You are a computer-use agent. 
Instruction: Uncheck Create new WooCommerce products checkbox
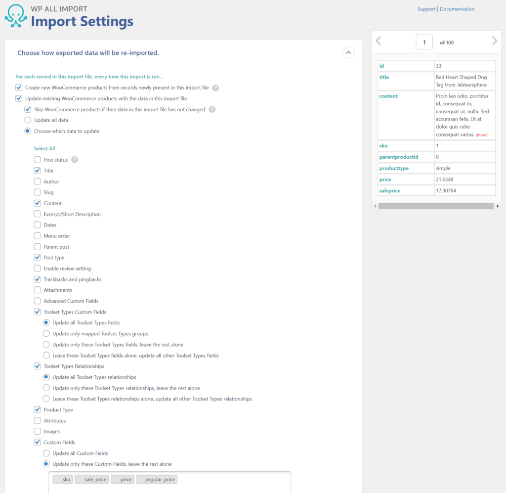pos(19,88)
